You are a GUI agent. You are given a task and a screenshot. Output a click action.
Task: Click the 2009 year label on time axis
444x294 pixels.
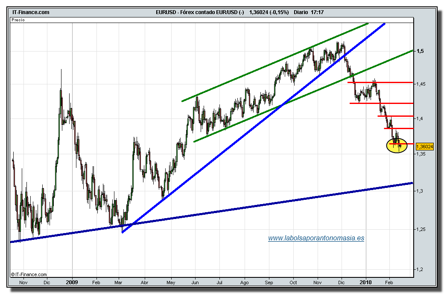click(x=72, y=282)
